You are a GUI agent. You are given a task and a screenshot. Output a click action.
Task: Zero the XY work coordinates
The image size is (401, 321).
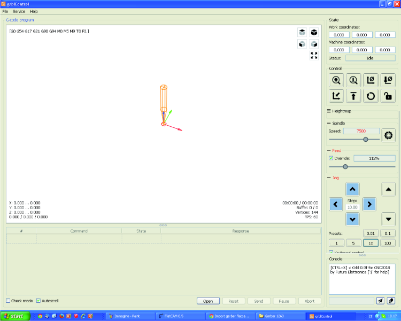[371, 80]
